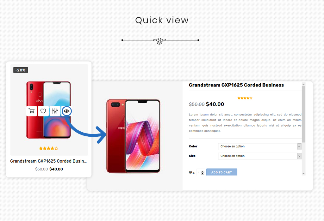Open the compare sliders icon
The width and height of the screenshot is (324, 221).
click(x=55, y=111)
